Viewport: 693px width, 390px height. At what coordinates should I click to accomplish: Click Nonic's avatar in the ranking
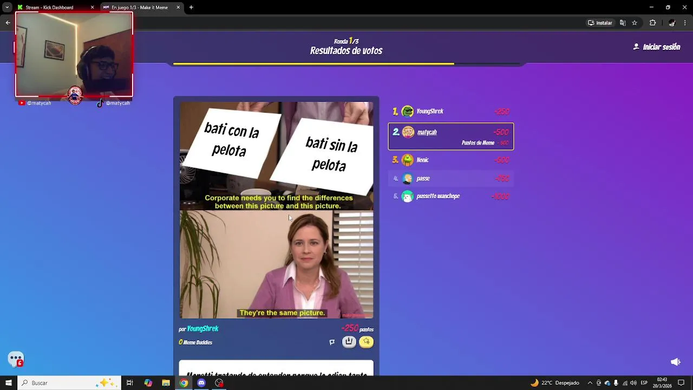[408, 160]
